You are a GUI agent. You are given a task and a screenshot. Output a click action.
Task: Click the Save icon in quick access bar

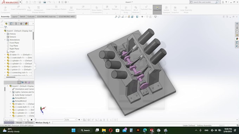[x=40, y=2]
